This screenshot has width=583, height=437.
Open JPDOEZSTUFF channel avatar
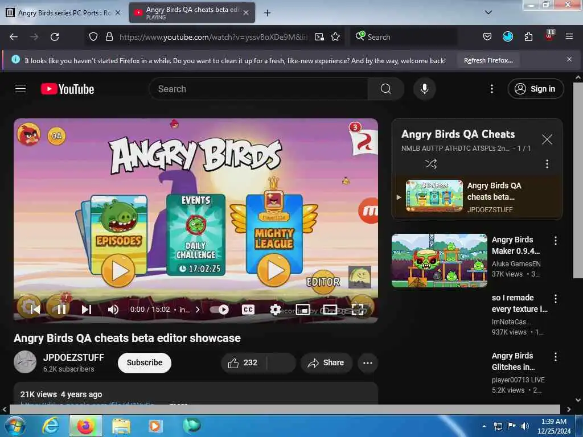click(25, 362)
